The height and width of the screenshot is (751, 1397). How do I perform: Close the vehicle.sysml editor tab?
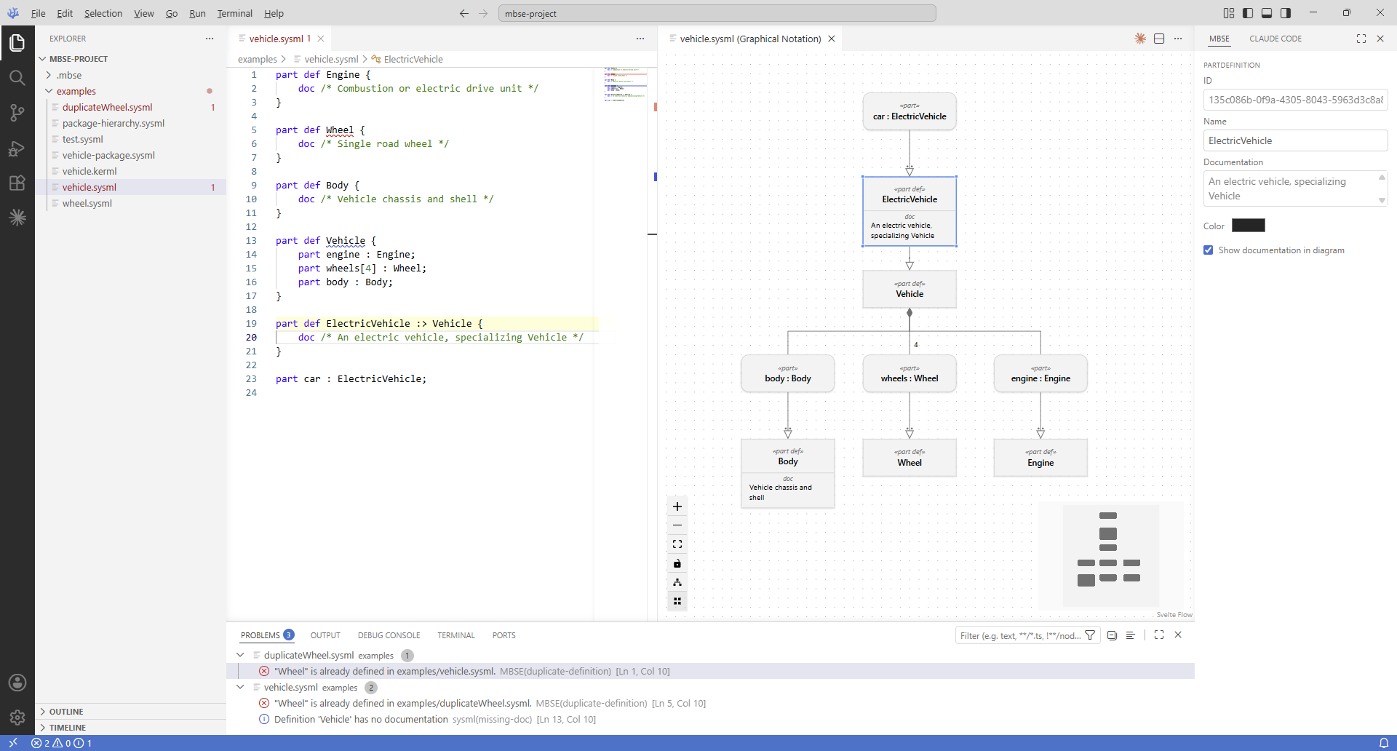point(321,39)
